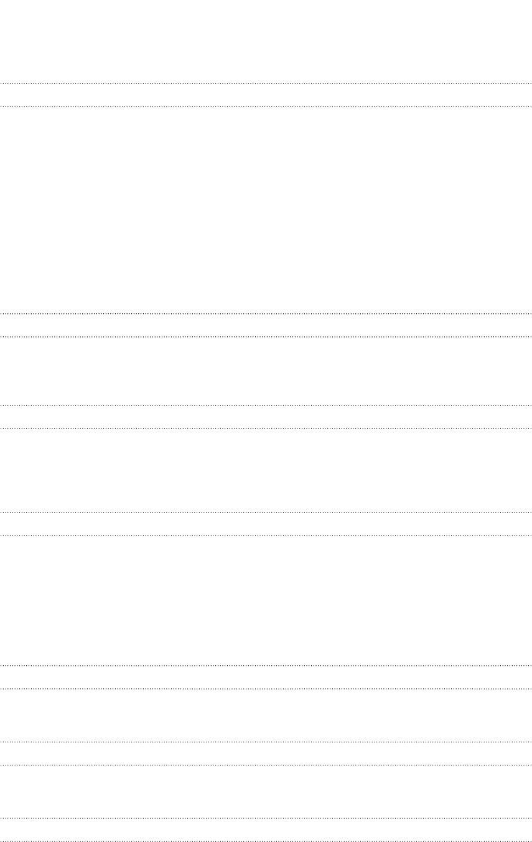Viewport: 532px width, 842px height.
Task: Click inside the last dotted-line row band
Action: tap(266, 830)
